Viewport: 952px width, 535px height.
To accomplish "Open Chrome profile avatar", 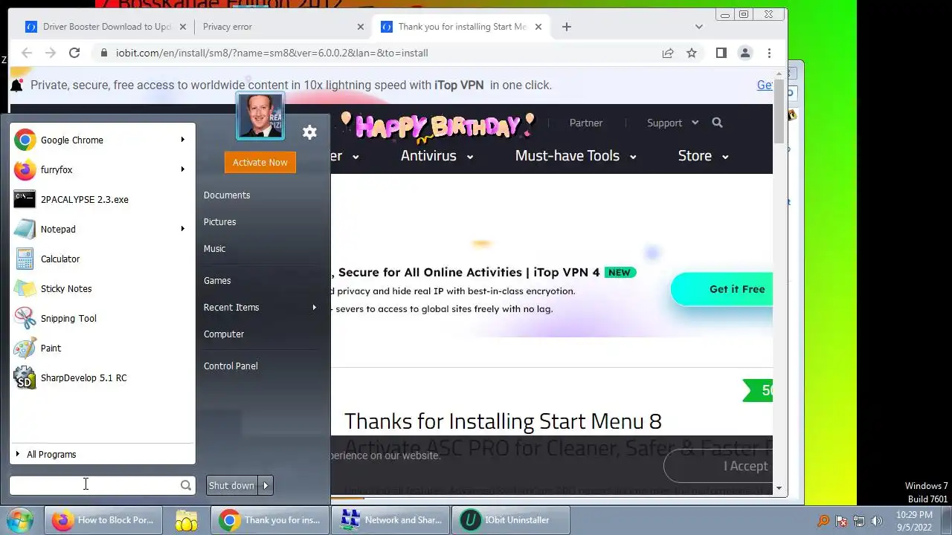I will (x=744, y=53).
